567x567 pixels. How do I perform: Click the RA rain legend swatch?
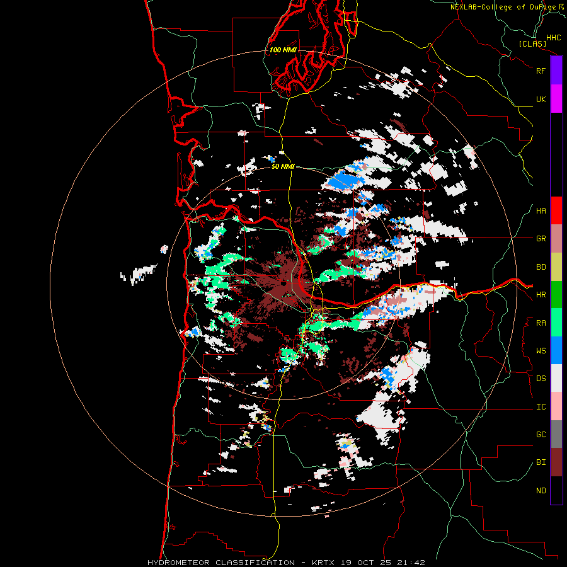tap(556, 323)
